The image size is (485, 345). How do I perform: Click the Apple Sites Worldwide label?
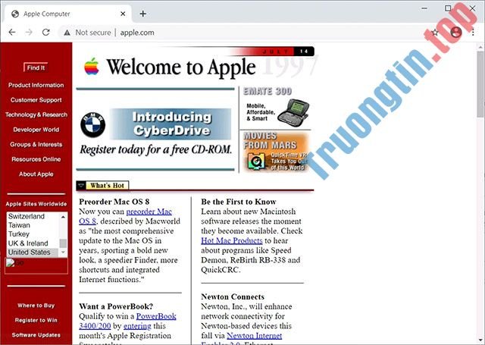[36, 204]
